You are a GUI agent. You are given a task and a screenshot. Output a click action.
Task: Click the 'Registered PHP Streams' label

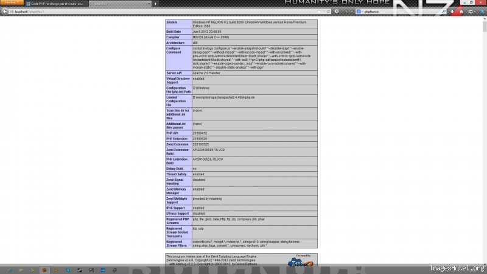178,221
